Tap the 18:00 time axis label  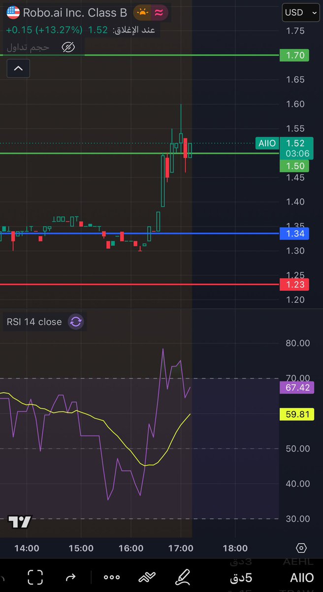coord(235,548)
